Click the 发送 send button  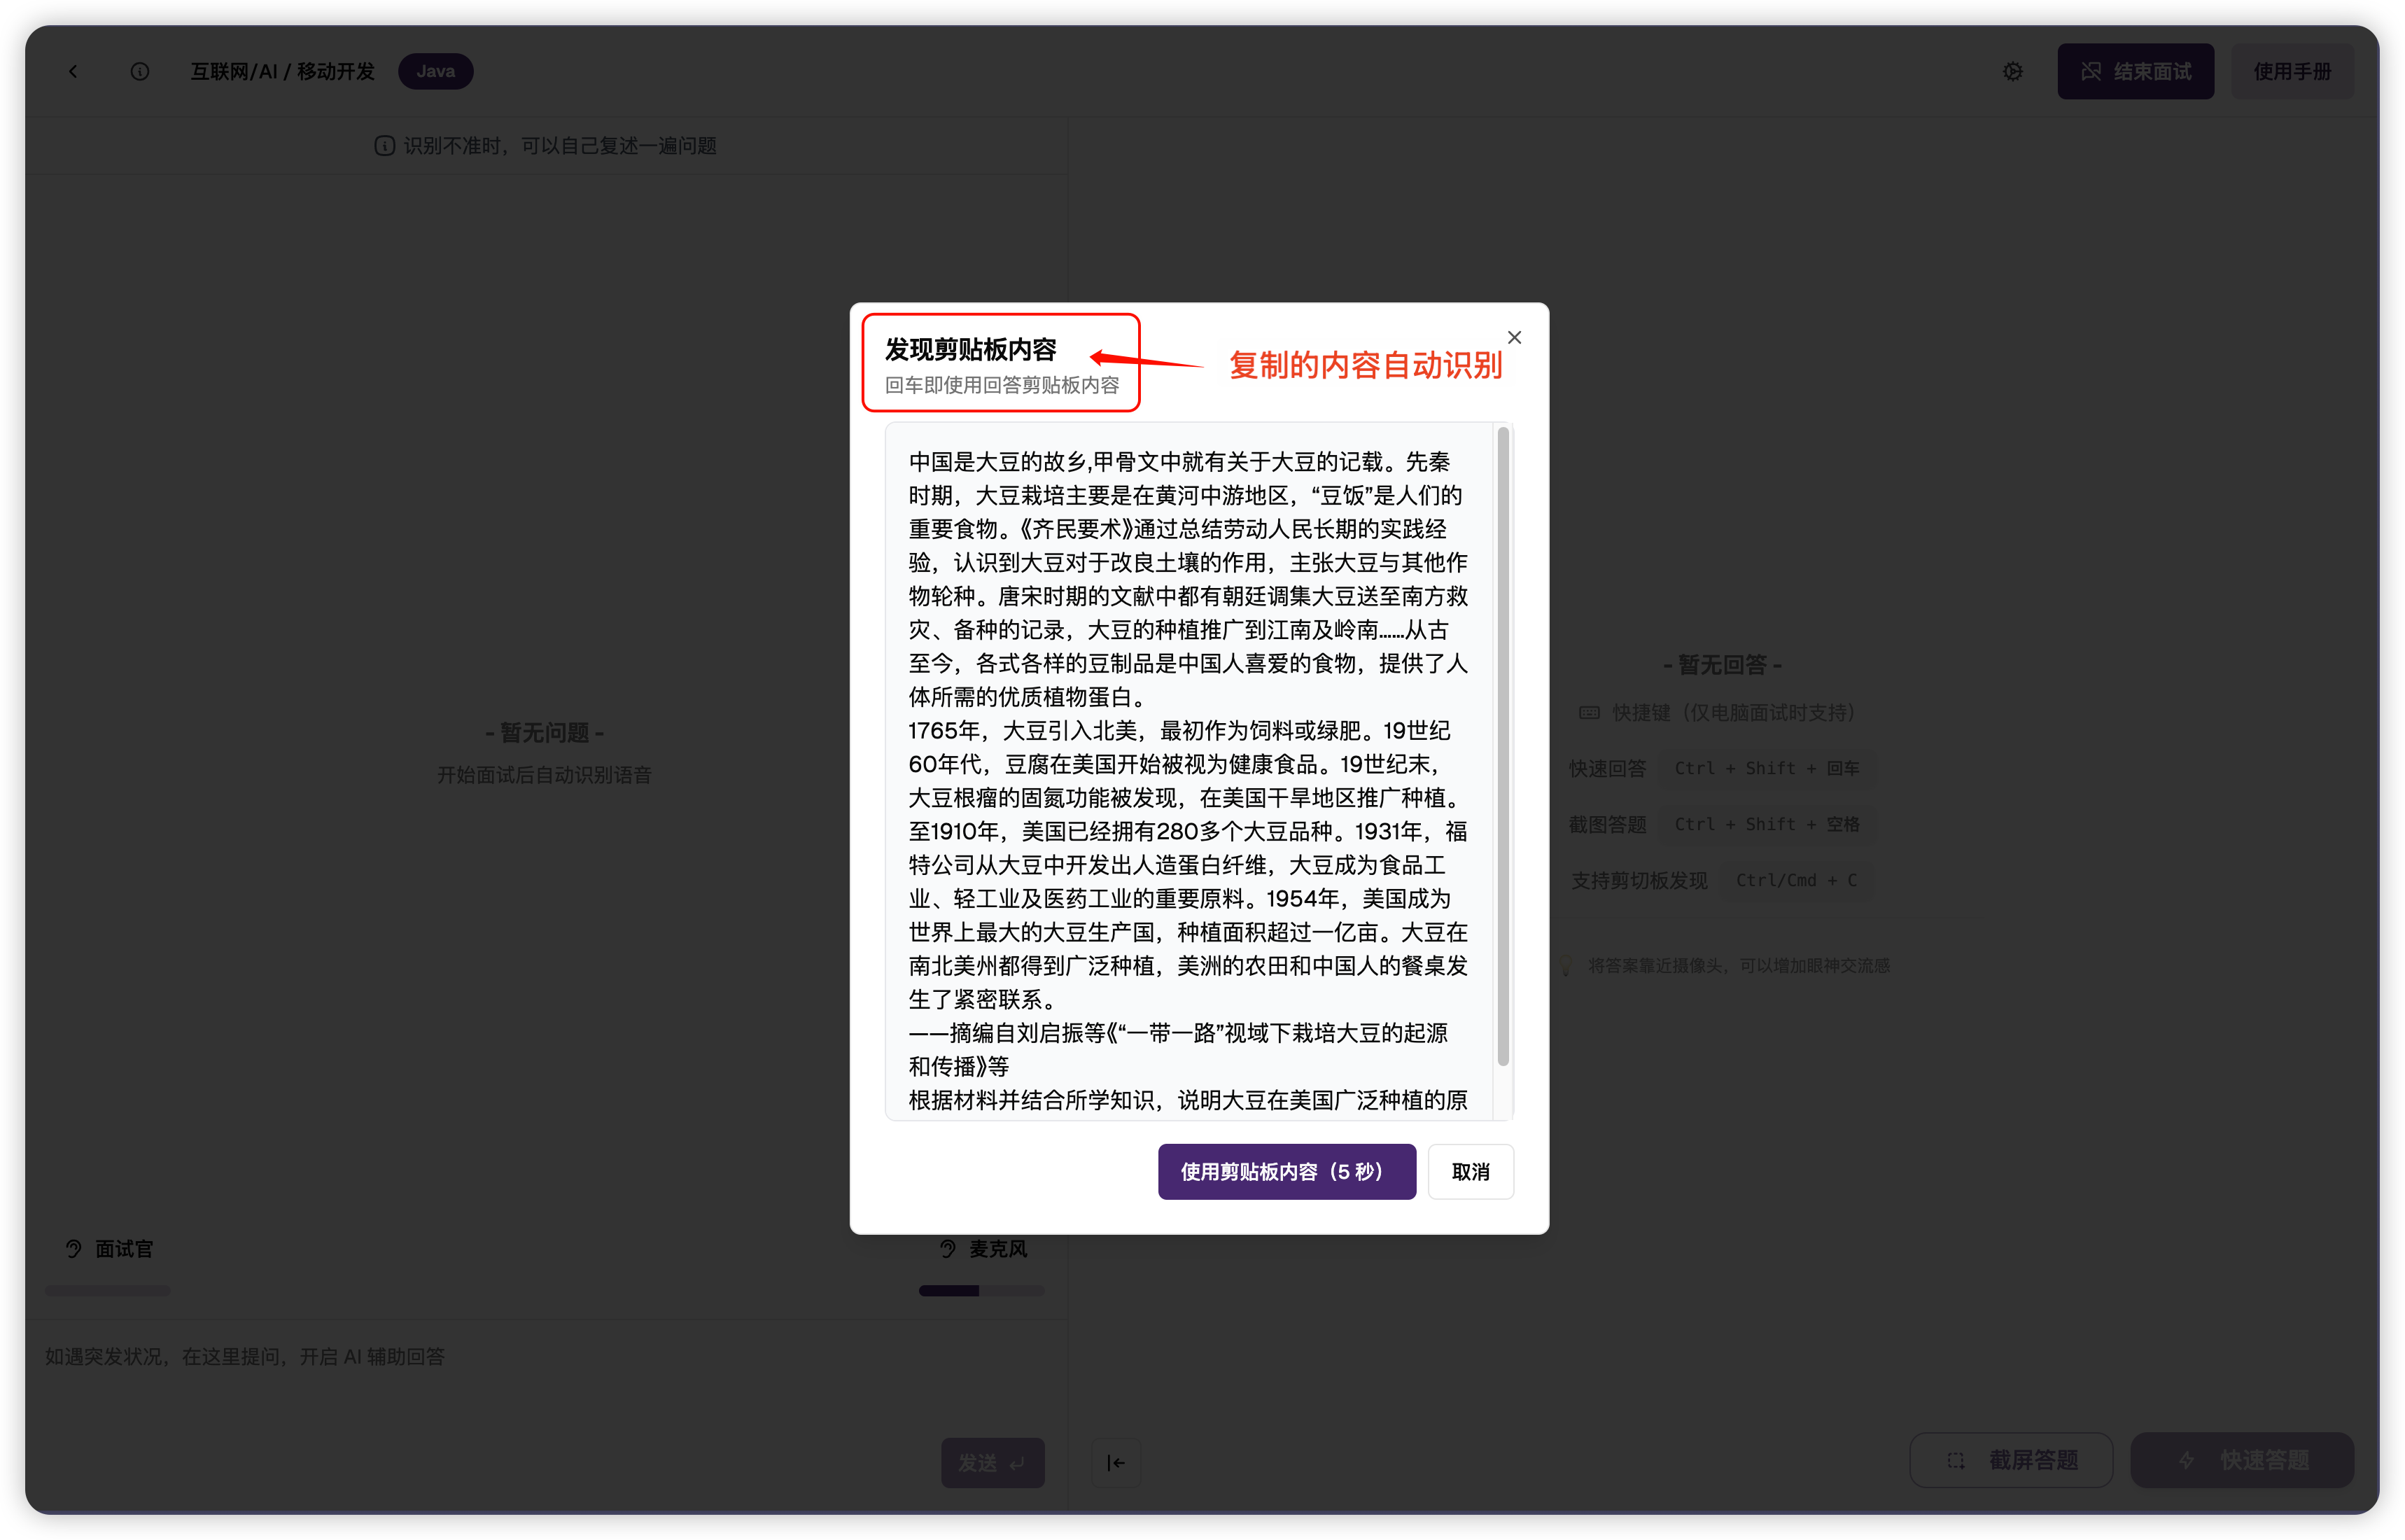point(992,1462)
